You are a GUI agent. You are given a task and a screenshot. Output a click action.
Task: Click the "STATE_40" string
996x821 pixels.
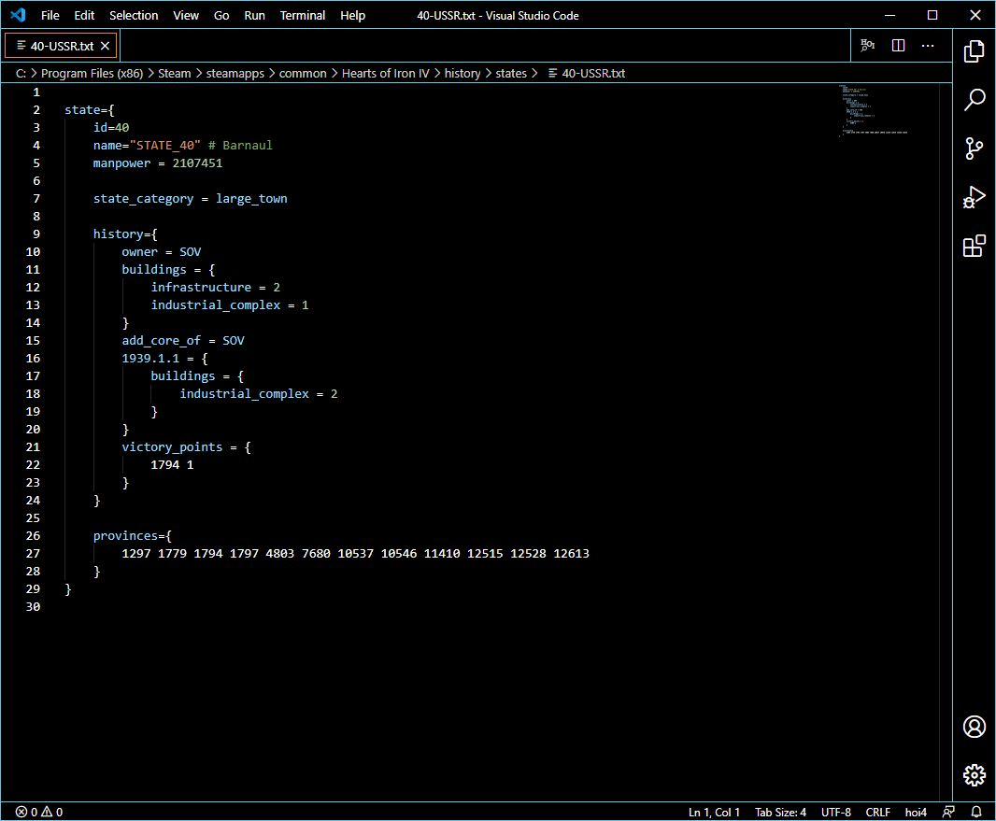pyautogui.click(x=164, y=146)
